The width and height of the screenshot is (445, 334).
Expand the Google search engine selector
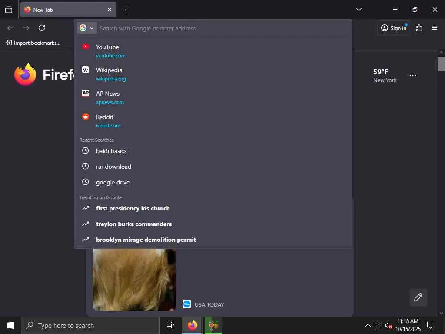[87, 28]
